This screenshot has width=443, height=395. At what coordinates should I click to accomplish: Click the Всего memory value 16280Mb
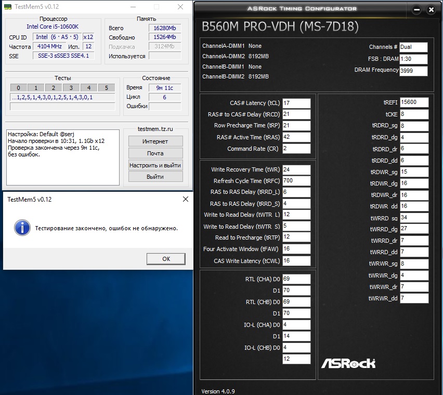pos(165,28)
